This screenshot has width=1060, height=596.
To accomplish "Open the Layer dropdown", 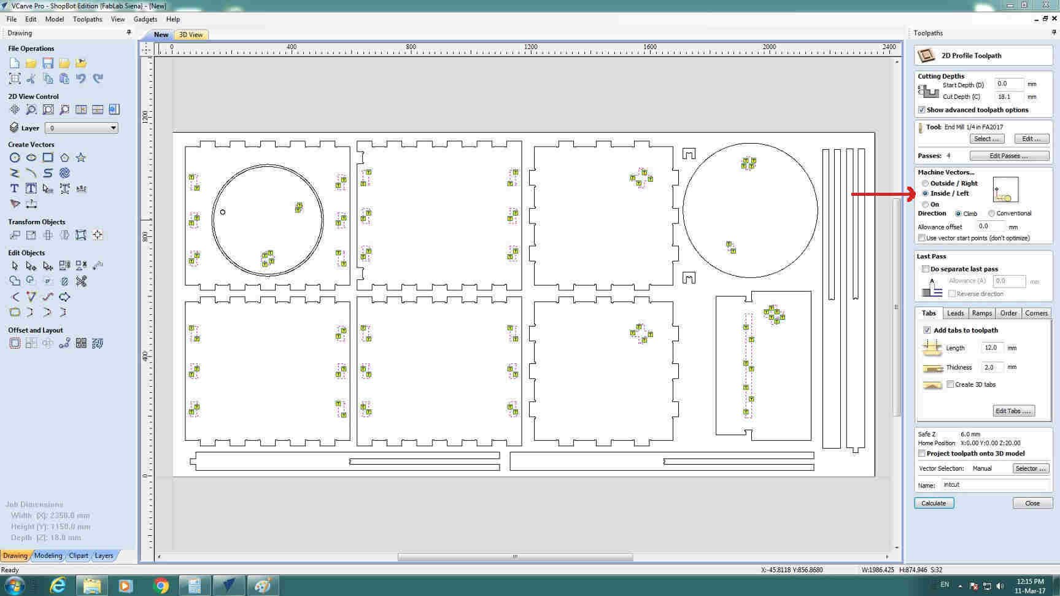I will tap(81, 128).
